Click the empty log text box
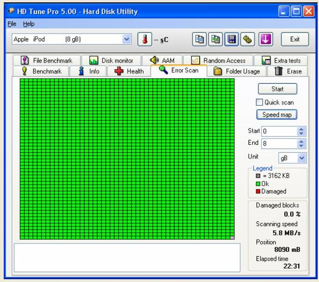This screenshot has width=319, height=282. tap(127, 257)
